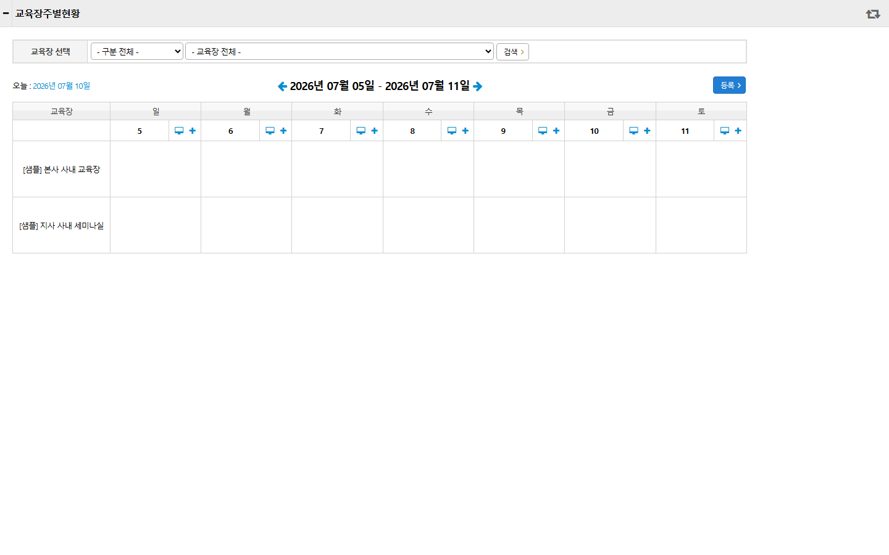The height and width of the screenshot is (555, 889).
Task: Click the monitor icon for day 5
Action: 179,131
